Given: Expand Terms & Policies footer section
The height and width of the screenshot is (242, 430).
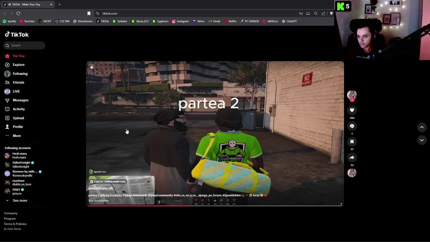Looking at the screenshot, I should [15, 224].
